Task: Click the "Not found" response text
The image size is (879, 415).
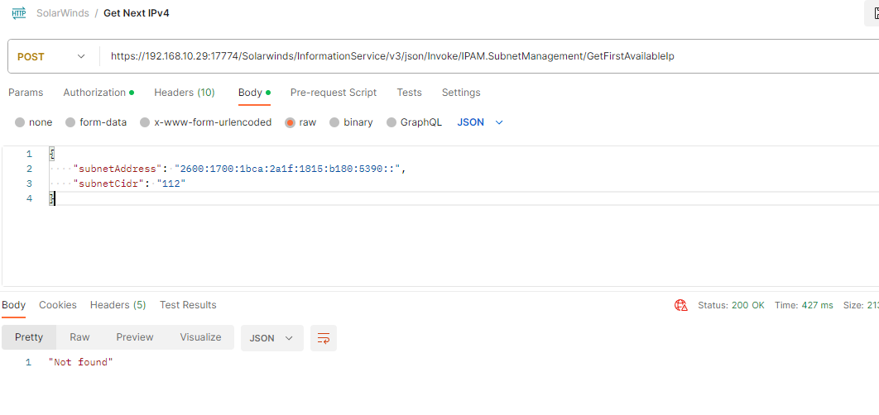Action: tap(81, 362)
